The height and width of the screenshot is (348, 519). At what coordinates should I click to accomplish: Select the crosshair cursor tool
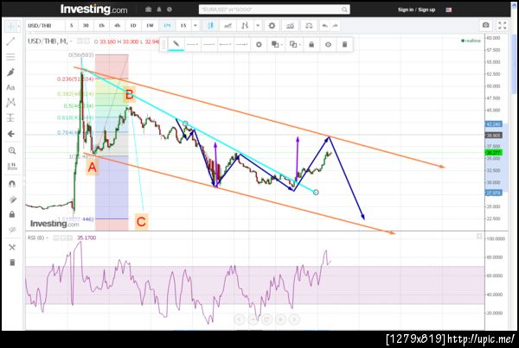[x=10, y=26]
